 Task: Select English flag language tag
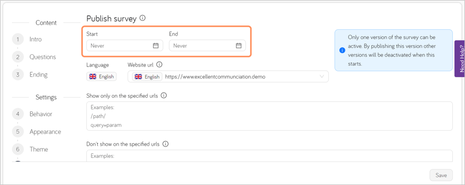click(x=102, y=76)
